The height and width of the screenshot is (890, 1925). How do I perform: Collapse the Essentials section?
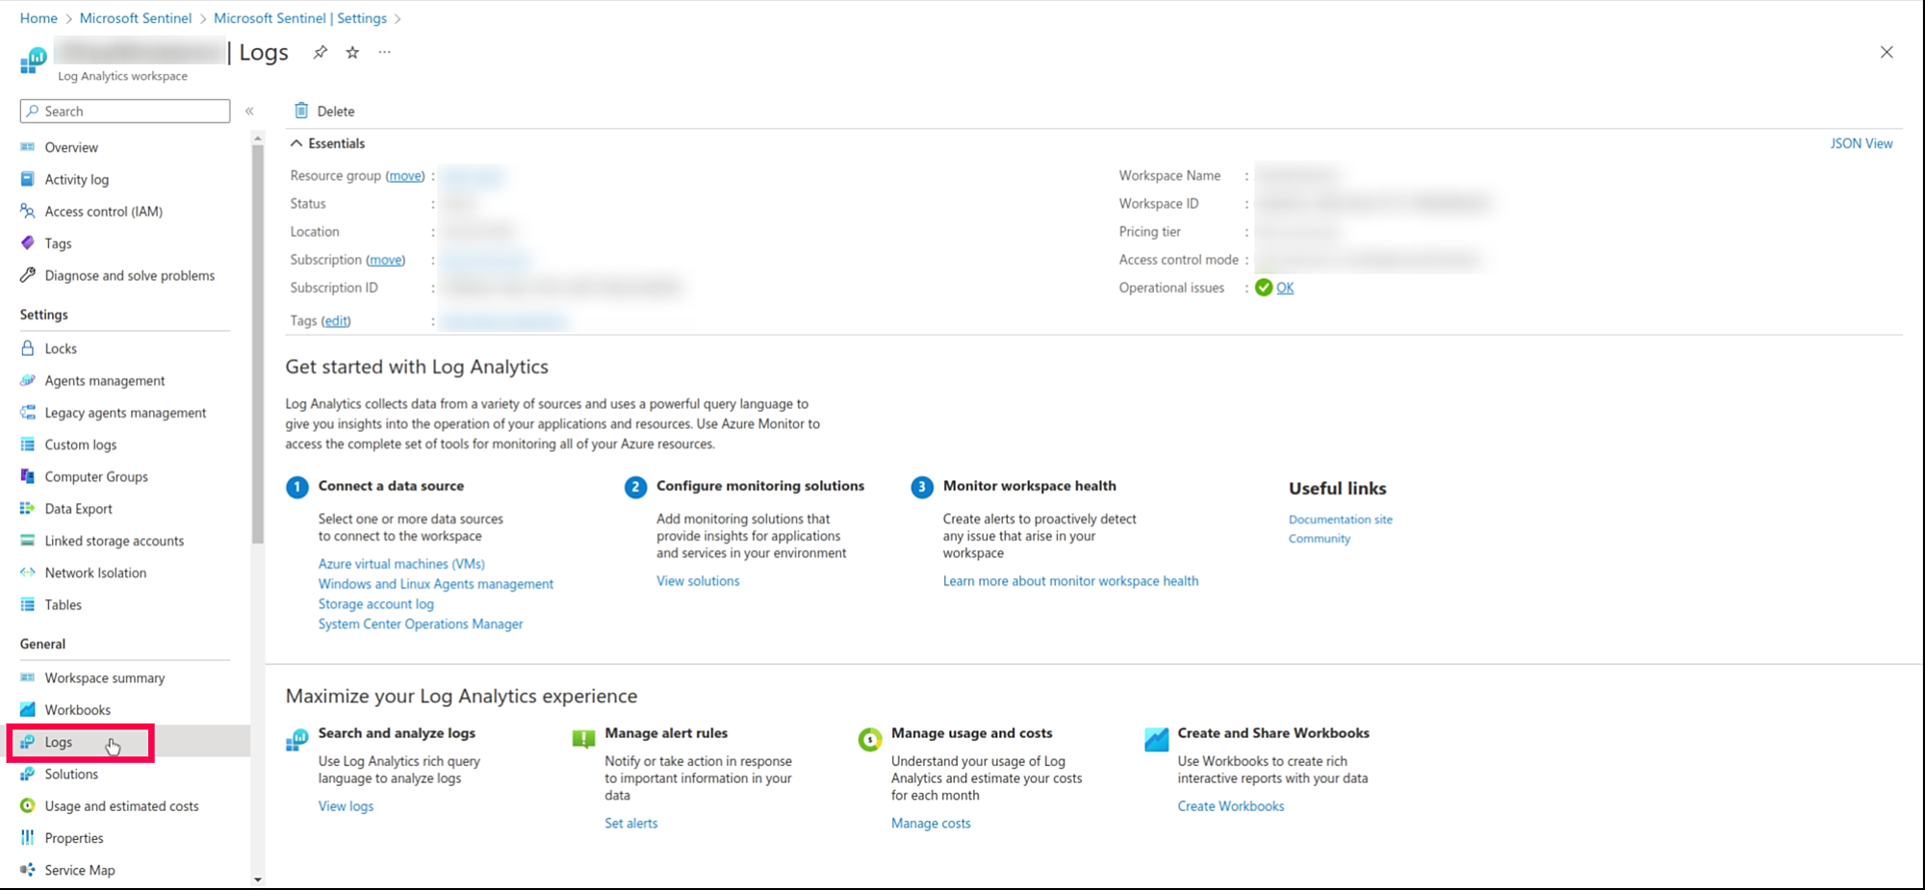[296, 143]
